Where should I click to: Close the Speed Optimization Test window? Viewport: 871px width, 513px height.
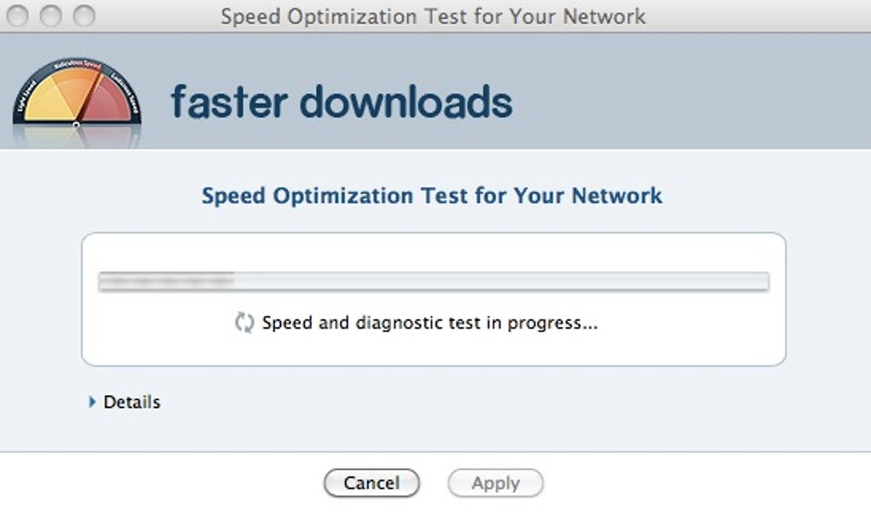19,15
